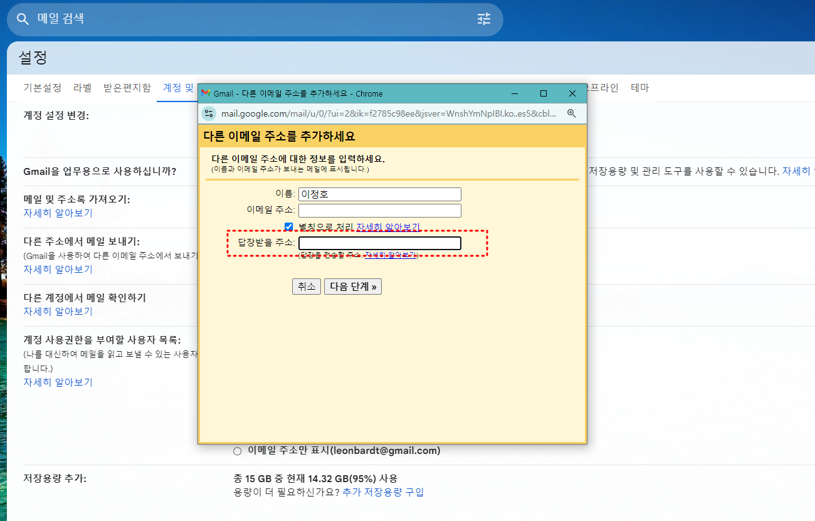The image size is (815, 521).
Task: Open site info icon in popup address bar
Action: tap(209, 113)
